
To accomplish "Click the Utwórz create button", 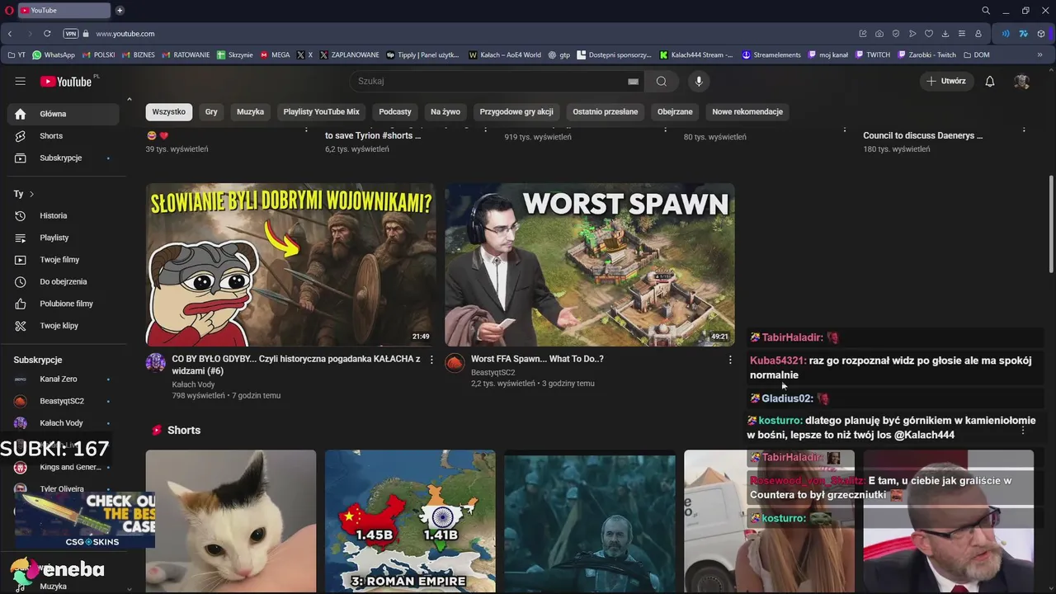I will coord(946,81).
